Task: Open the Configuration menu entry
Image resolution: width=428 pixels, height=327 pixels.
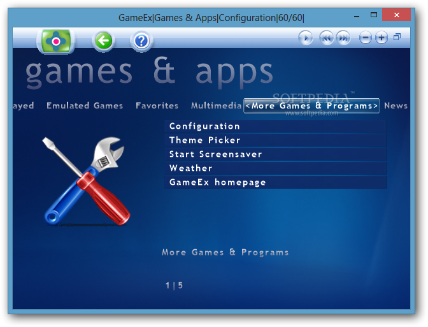Action: coord(276,126)
